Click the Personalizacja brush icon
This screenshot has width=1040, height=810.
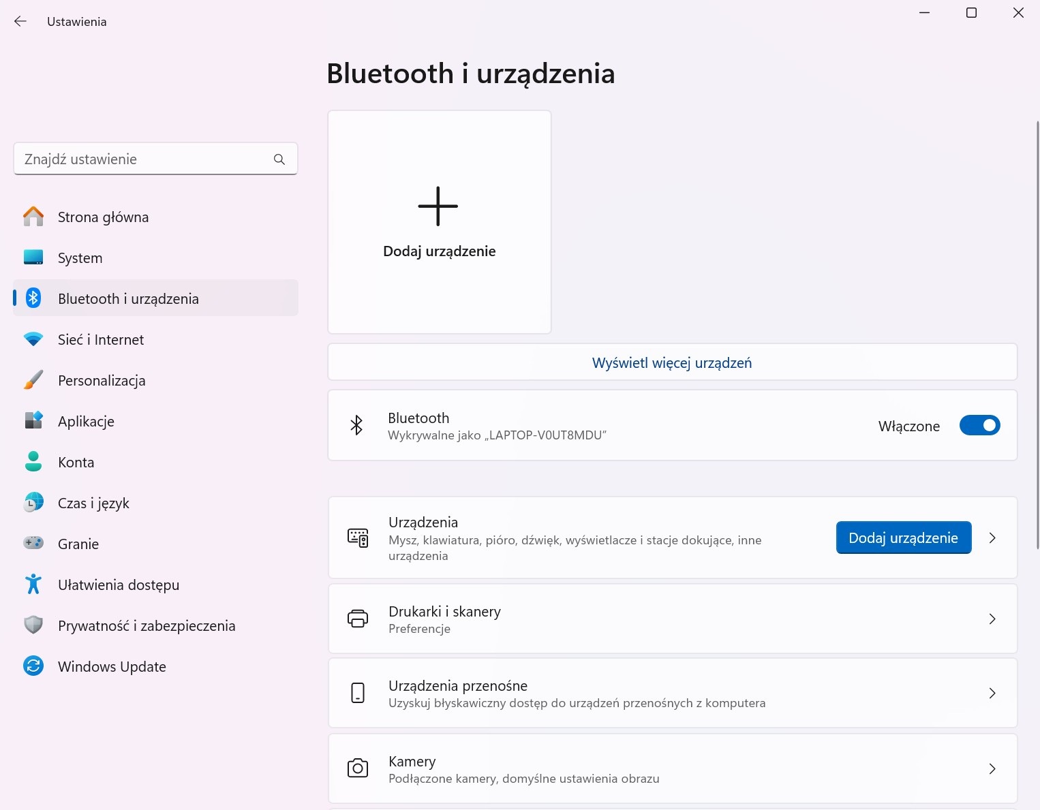click(x=33, y=380)
